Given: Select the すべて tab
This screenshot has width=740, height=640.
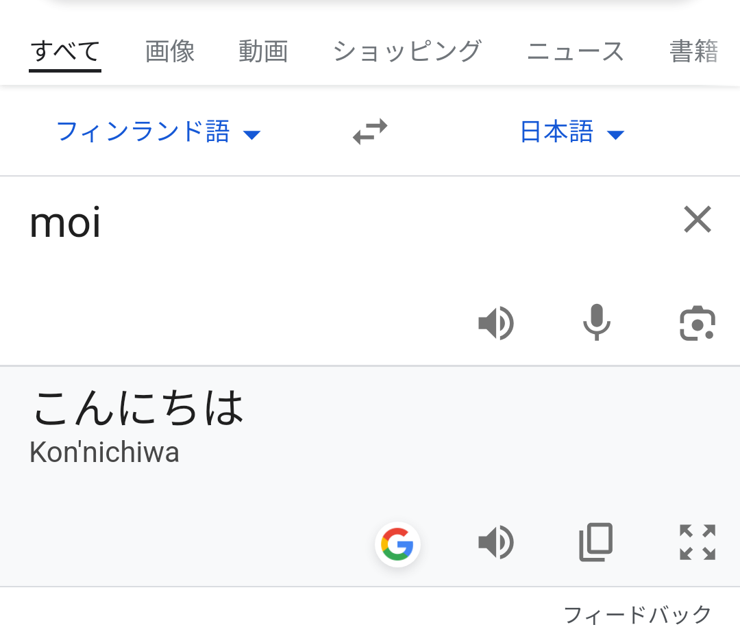Looking at the screenshot, I should 65,51.
